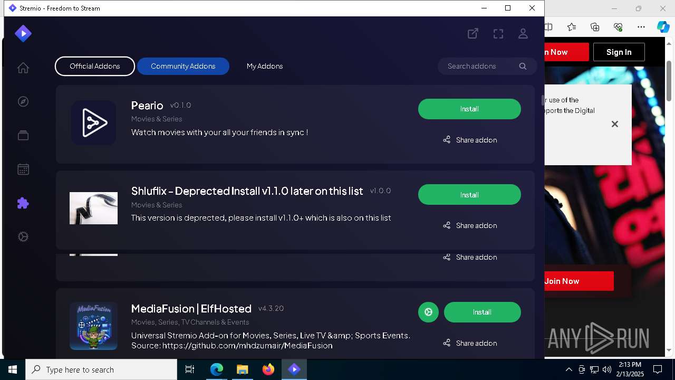Open browser essentials heart icon
The width and height of the screenshot is (675, 380).
pyautogui.click(x=618, y=27)
